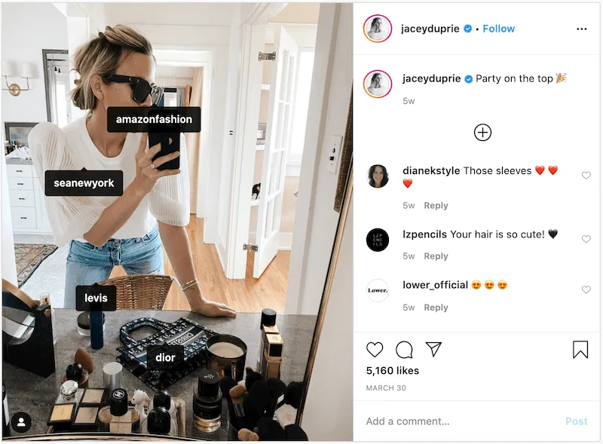Reply to lzpencils' comment
Screen dimensions: 603x444
click(436, 256)
